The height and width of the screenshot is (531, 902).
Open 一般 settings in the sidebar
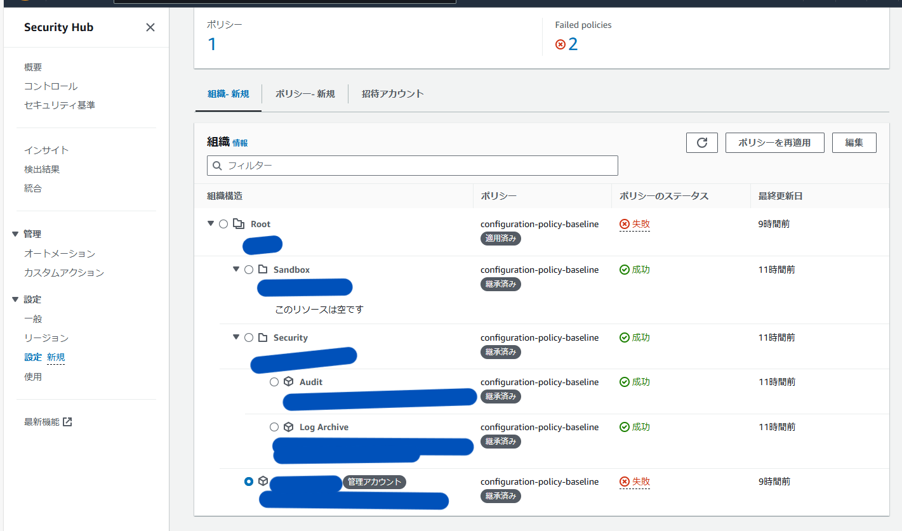(33, 319)
